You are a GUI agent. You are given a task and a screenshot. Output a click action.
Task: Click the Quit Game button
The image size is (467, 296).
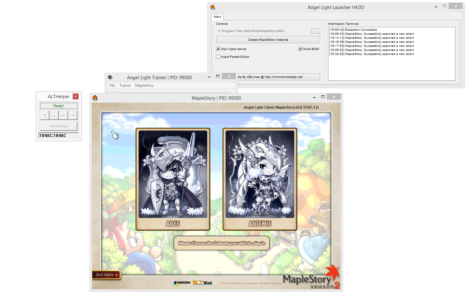pyautogui.click(x=106, y=275)
